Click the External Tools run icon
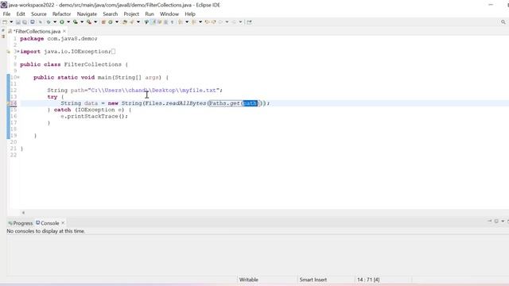The width and height of the screenshot is (509, 286). tap(89, 22)
